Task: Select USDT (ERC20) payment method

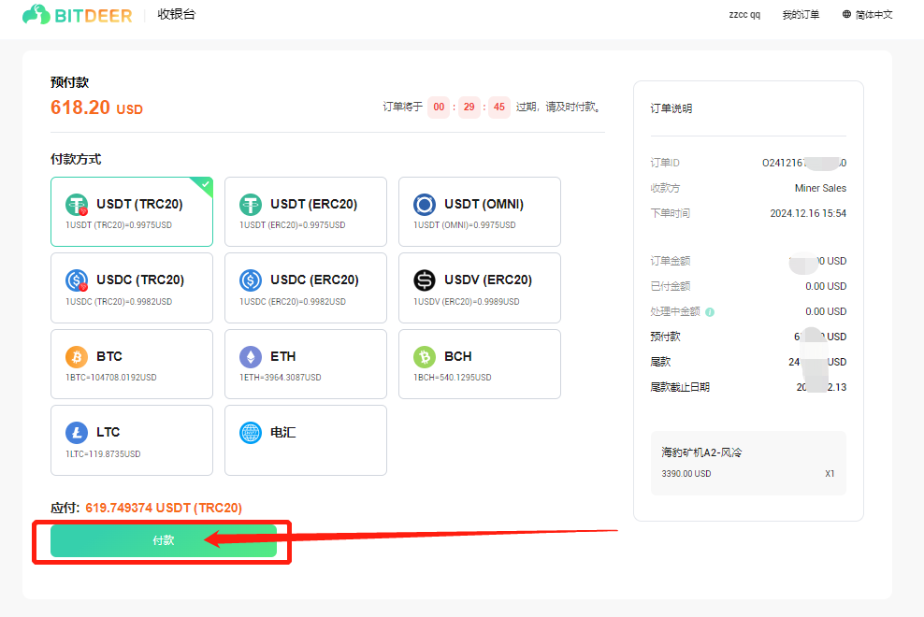Action: pos(306,211)
